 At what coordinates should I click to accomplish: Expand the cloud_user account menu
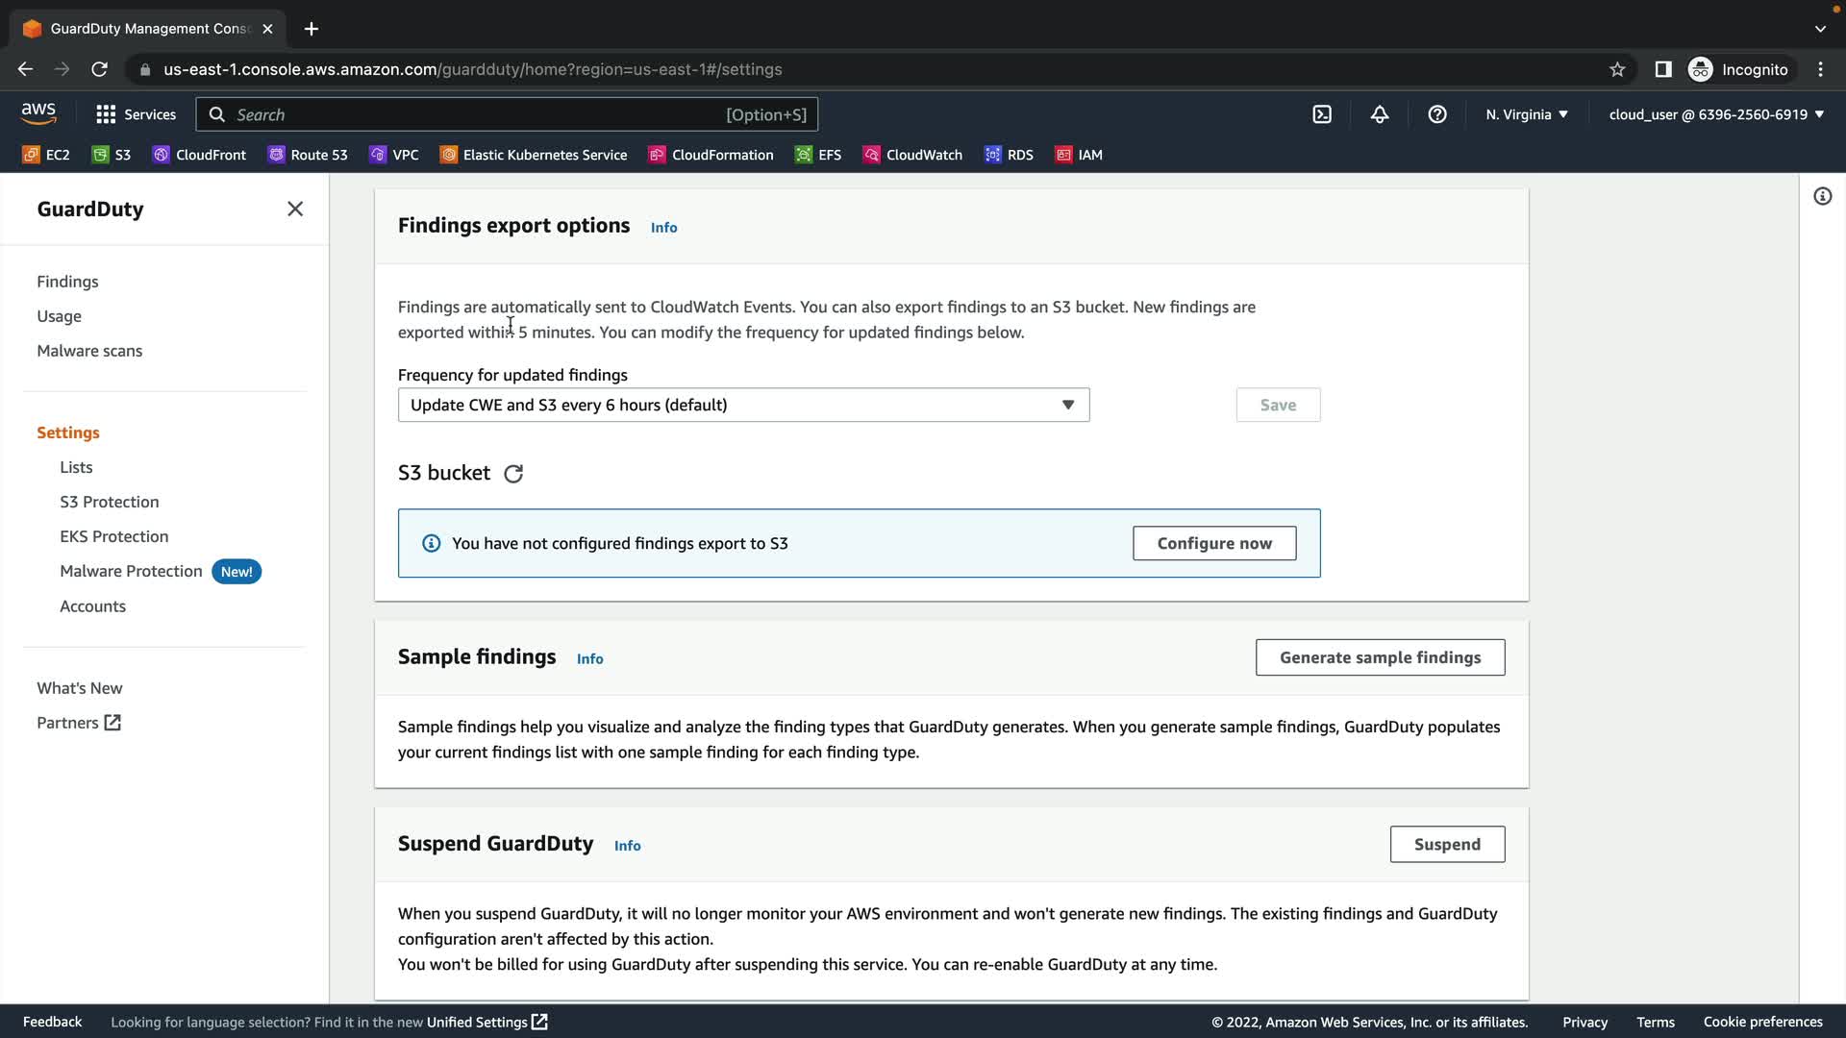[x=1716, y=114]
